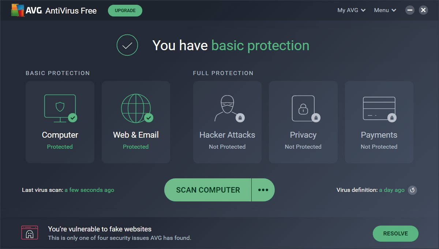Click RESOLVE to fix security issue
The width and height of the screenshot is (439, 249).
point(395,233)
